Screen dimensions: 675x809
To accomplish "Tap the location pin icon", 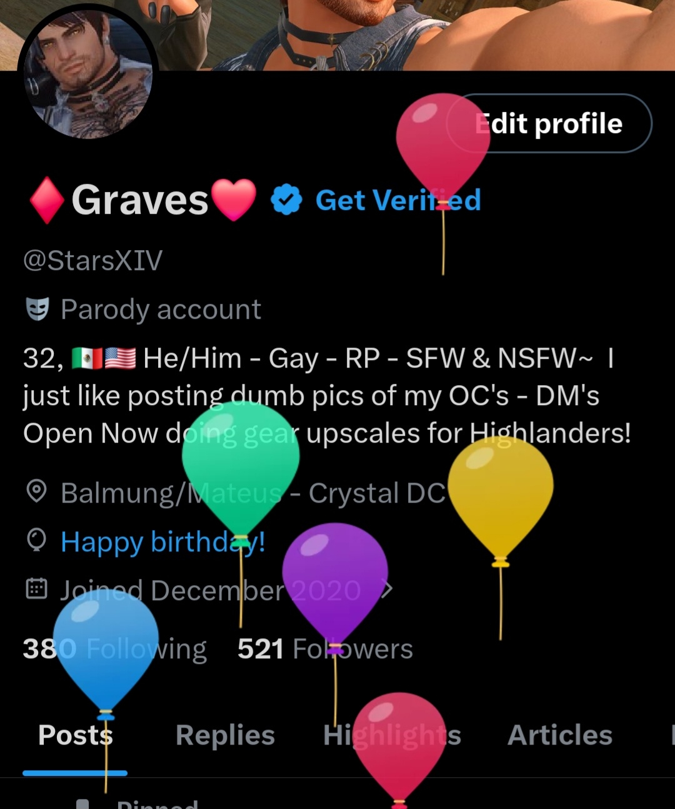I will [x=37, y=492].
